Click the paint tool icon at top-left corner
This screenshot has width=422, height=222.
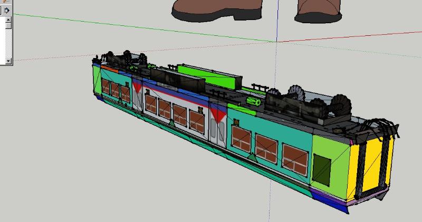coord(6,2)
